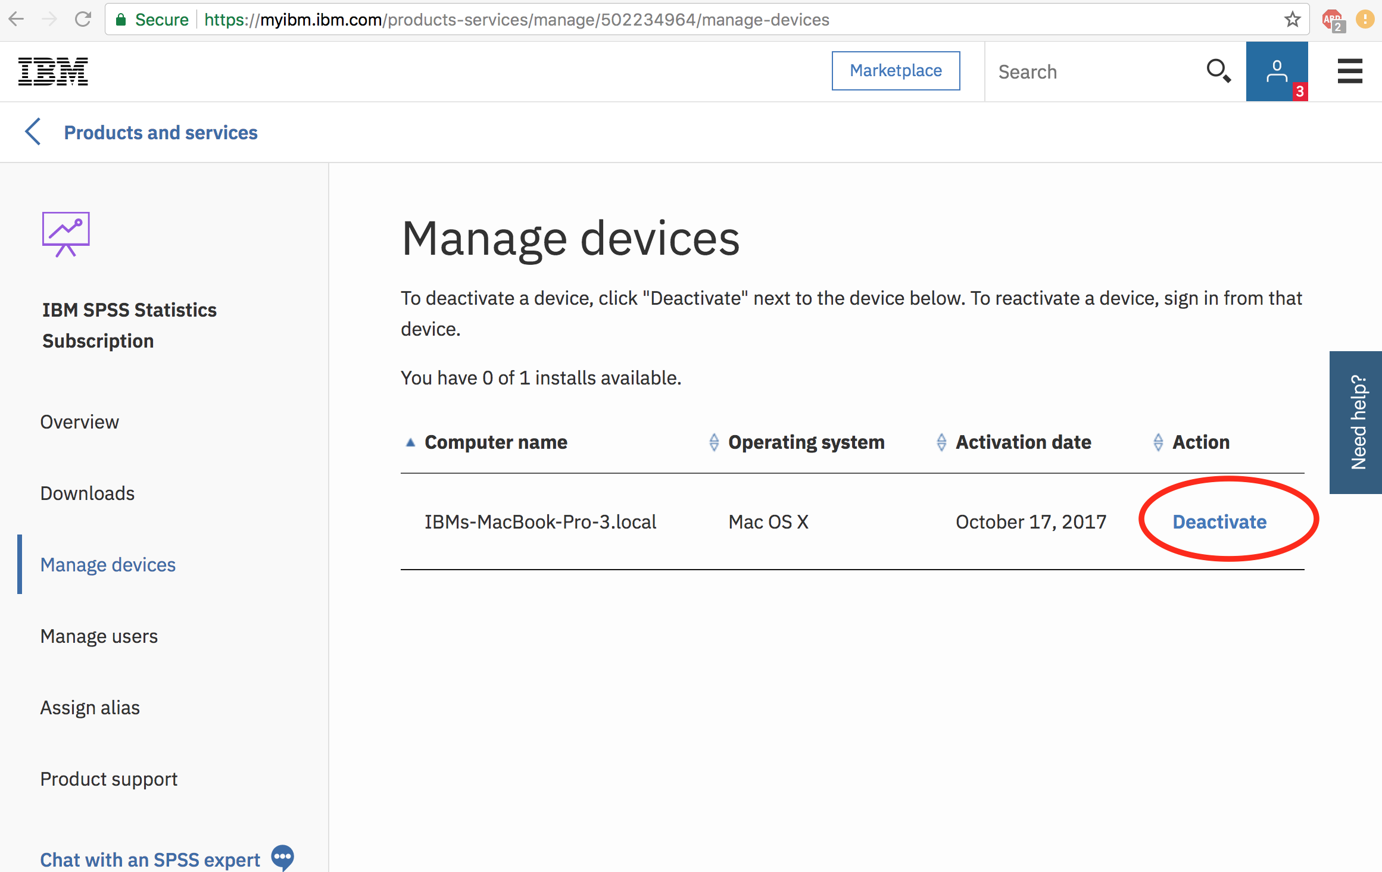Click the Computer name column header
This screenshot has height=872, width=1382.
tap(495, 442)
